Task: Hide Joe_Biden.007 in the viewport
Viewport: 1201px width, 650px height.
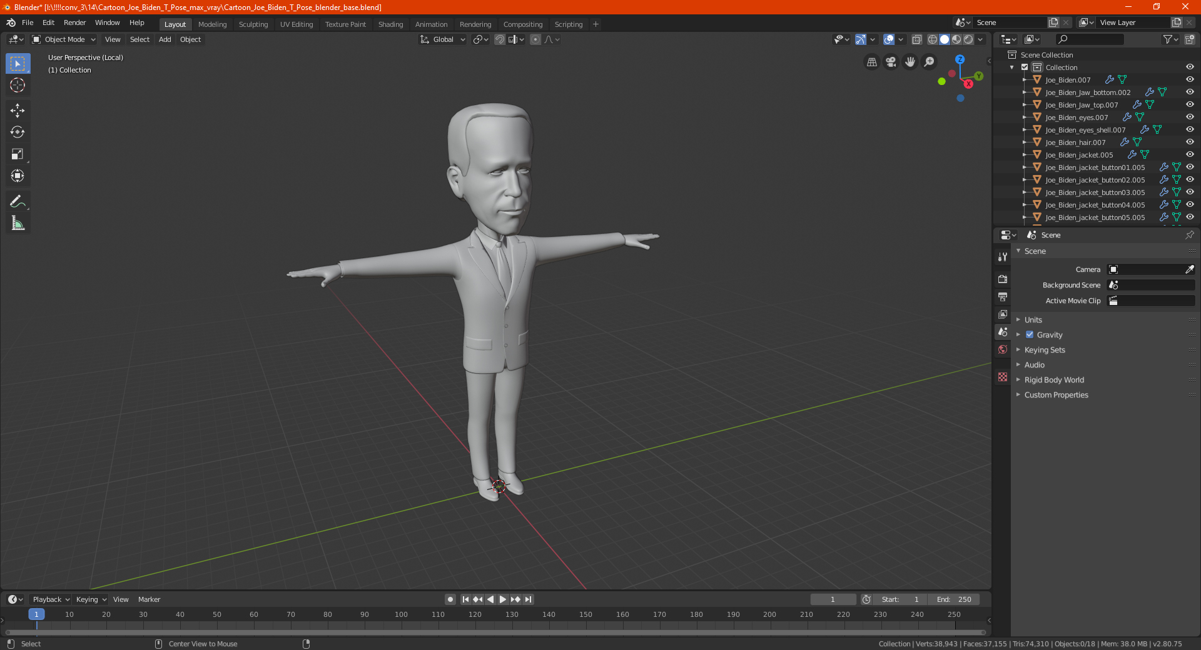Action: [x=1190, y=79]
